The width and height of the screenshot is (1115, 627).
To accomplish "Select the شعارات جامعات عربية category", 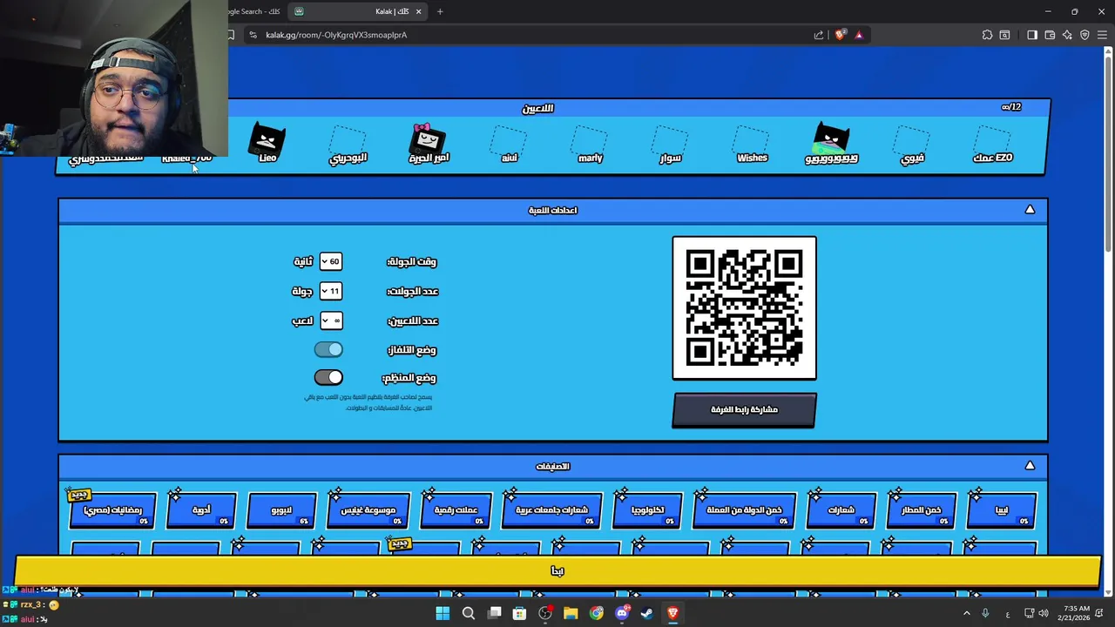I will [552, 510].
